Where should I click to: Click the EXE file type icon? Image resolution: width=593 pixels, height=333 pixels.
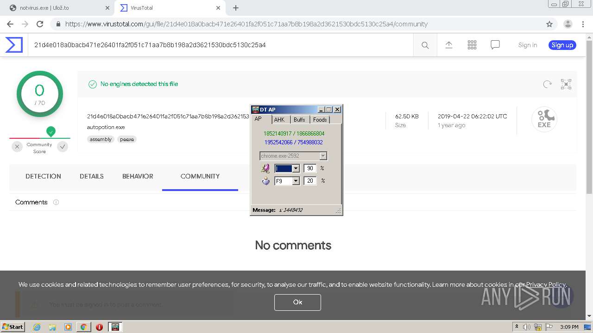click(544, 119)
